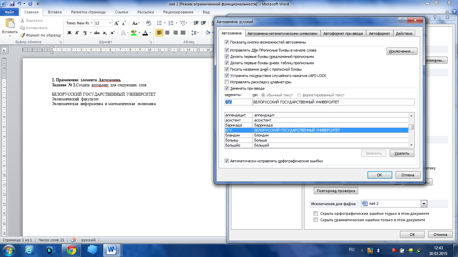The width and height of the screenshot is (458, 257).
Task: Click the Paste (Вставить) clipboard icon
Action: tap(10, 23)
